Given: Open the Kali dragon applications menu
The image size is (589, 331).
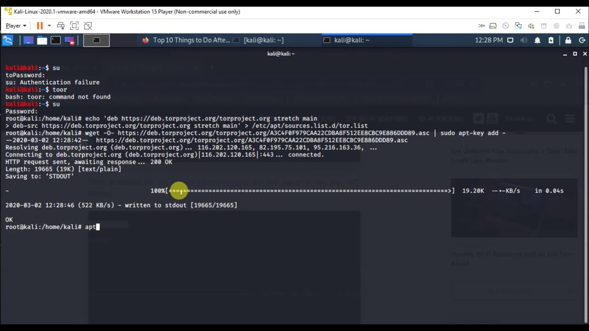Looking at the screenshot, I should (x=8, y=40).
